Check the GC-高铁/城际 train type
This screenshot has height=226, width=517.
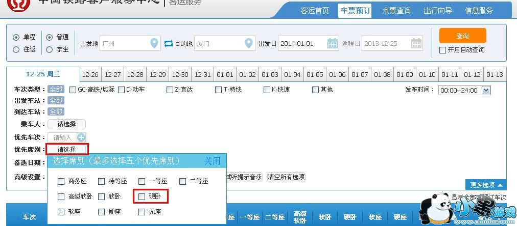(x=73, y=90)
